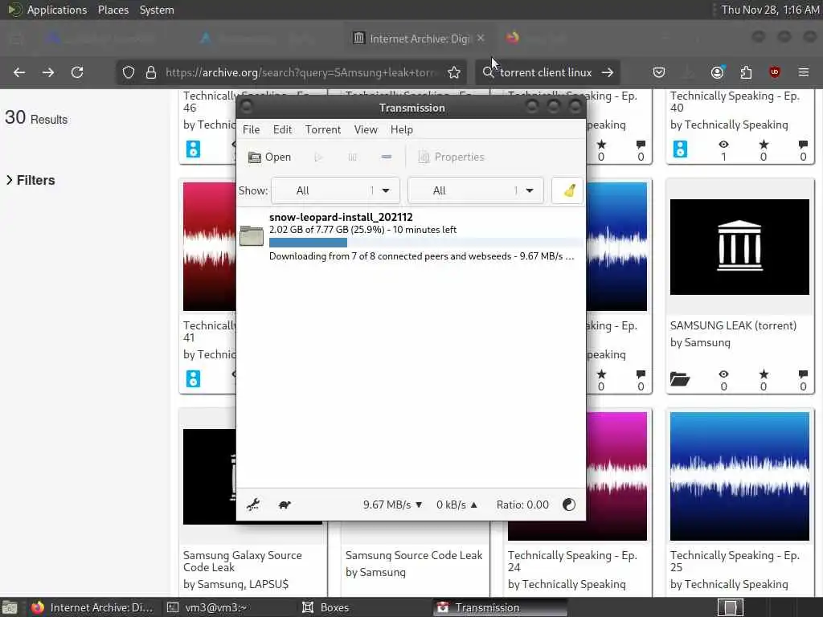Click the Open torrent toolbar button
Viewport: 823px width, 617px height.
(x=269, y=157)
